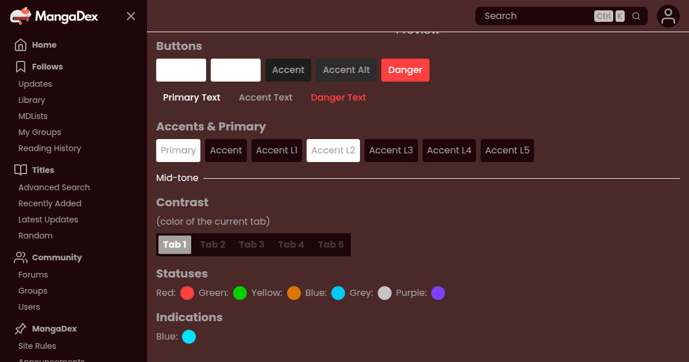Click the Titles open-book icon
The width and height of the screenshot is (689, 362).
21,170
